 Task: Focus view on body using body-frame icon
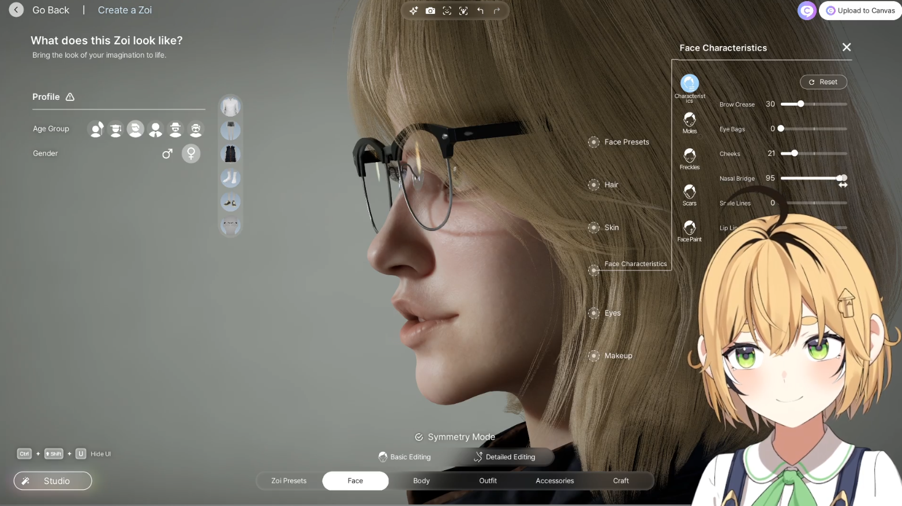tap(463, 10)
